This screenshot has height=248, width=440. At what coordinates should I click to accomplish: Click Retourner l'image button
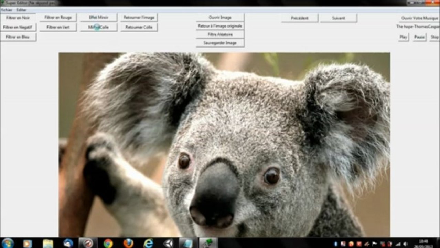tap(139, 18)
